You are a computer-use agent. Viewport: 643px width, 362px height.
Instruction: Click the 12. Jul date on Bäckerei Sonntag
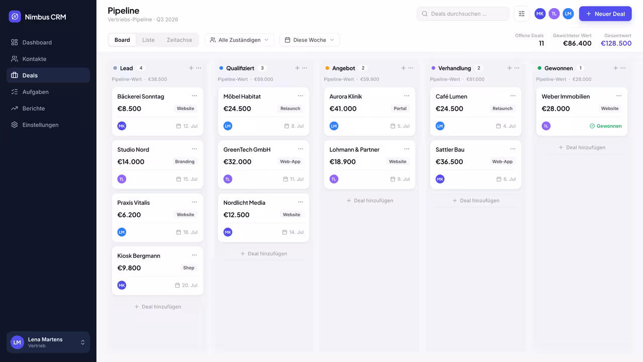187,126
